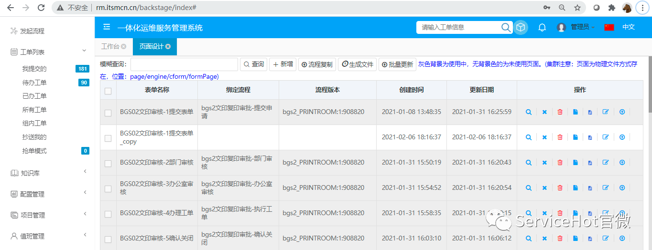Click red trash icon for BGS02文印审核-1提交表单 row
Screen dimensions: 652x250
click(560, 112)
